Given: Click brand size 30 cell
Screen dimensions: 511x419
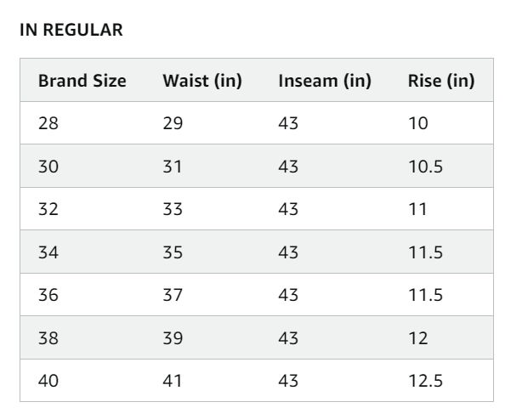Looking at the screenshot, I should (x=49, y=167).
